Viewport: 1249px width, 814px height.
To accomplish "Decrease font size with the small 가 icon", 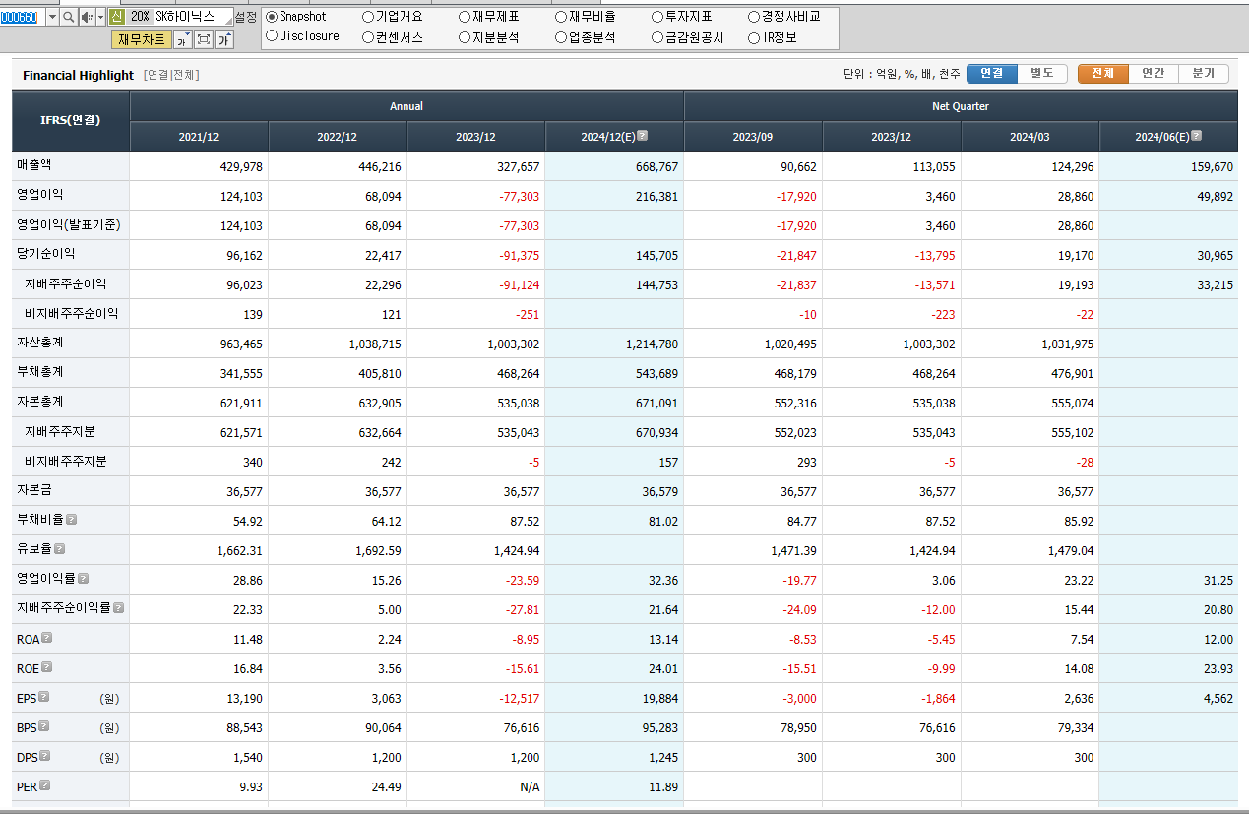I will (x=182, y=39).
